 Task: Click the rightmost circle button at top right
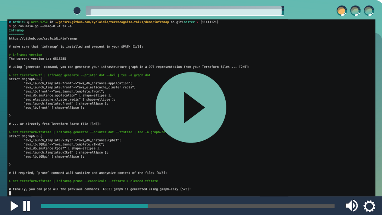tap(369, 10)
